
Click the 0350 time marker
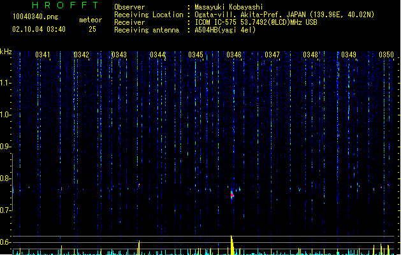tap(386, 55)
